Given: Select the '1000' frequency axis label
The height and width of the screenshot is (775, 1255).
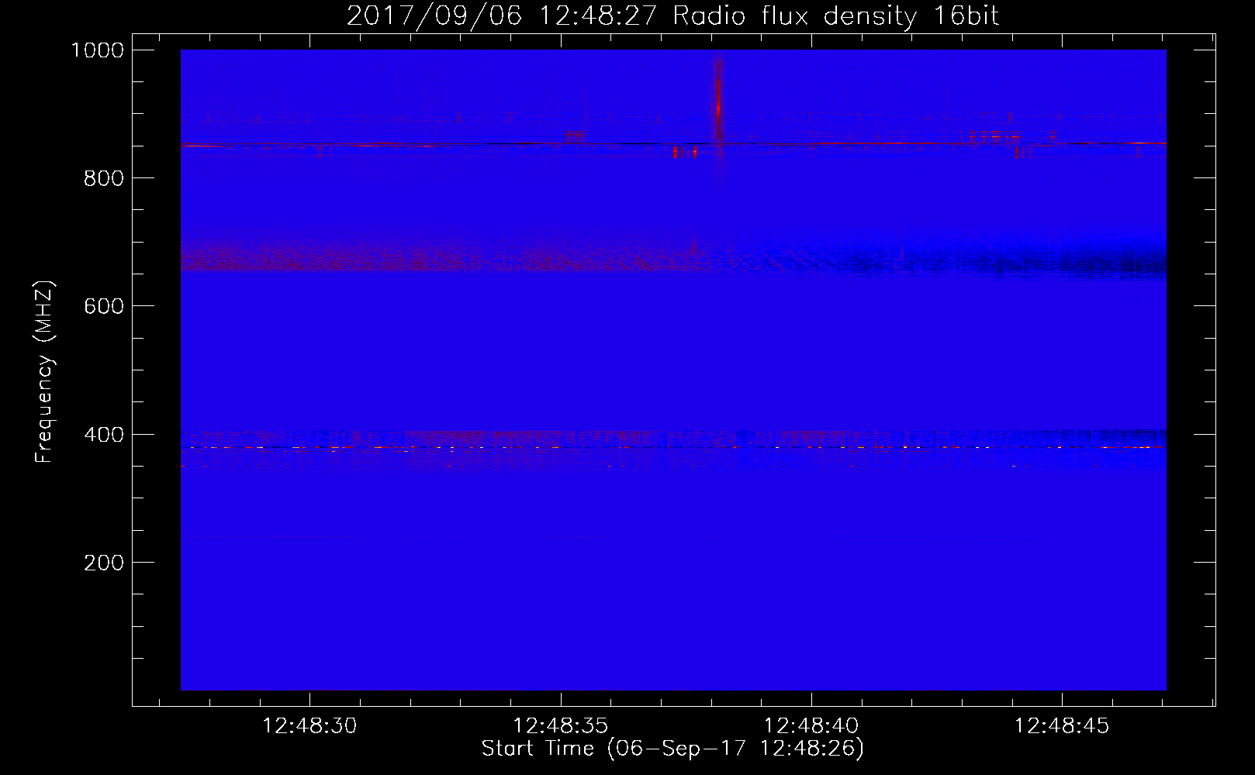Looking at the screenshot, I should (x=98, y=50).
